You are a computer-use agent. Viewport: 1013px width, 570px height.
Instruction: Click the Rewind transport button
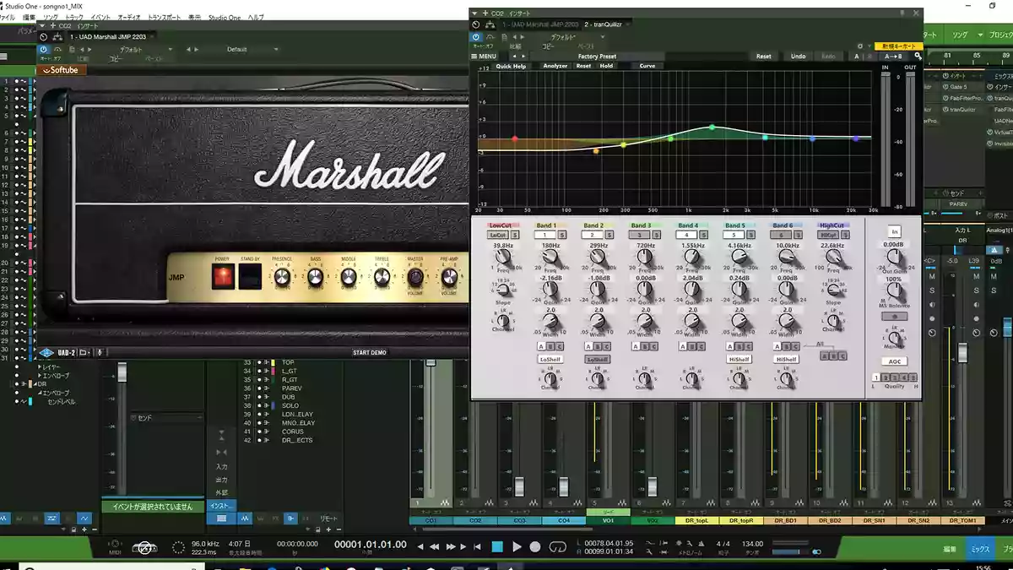point(436,546)
